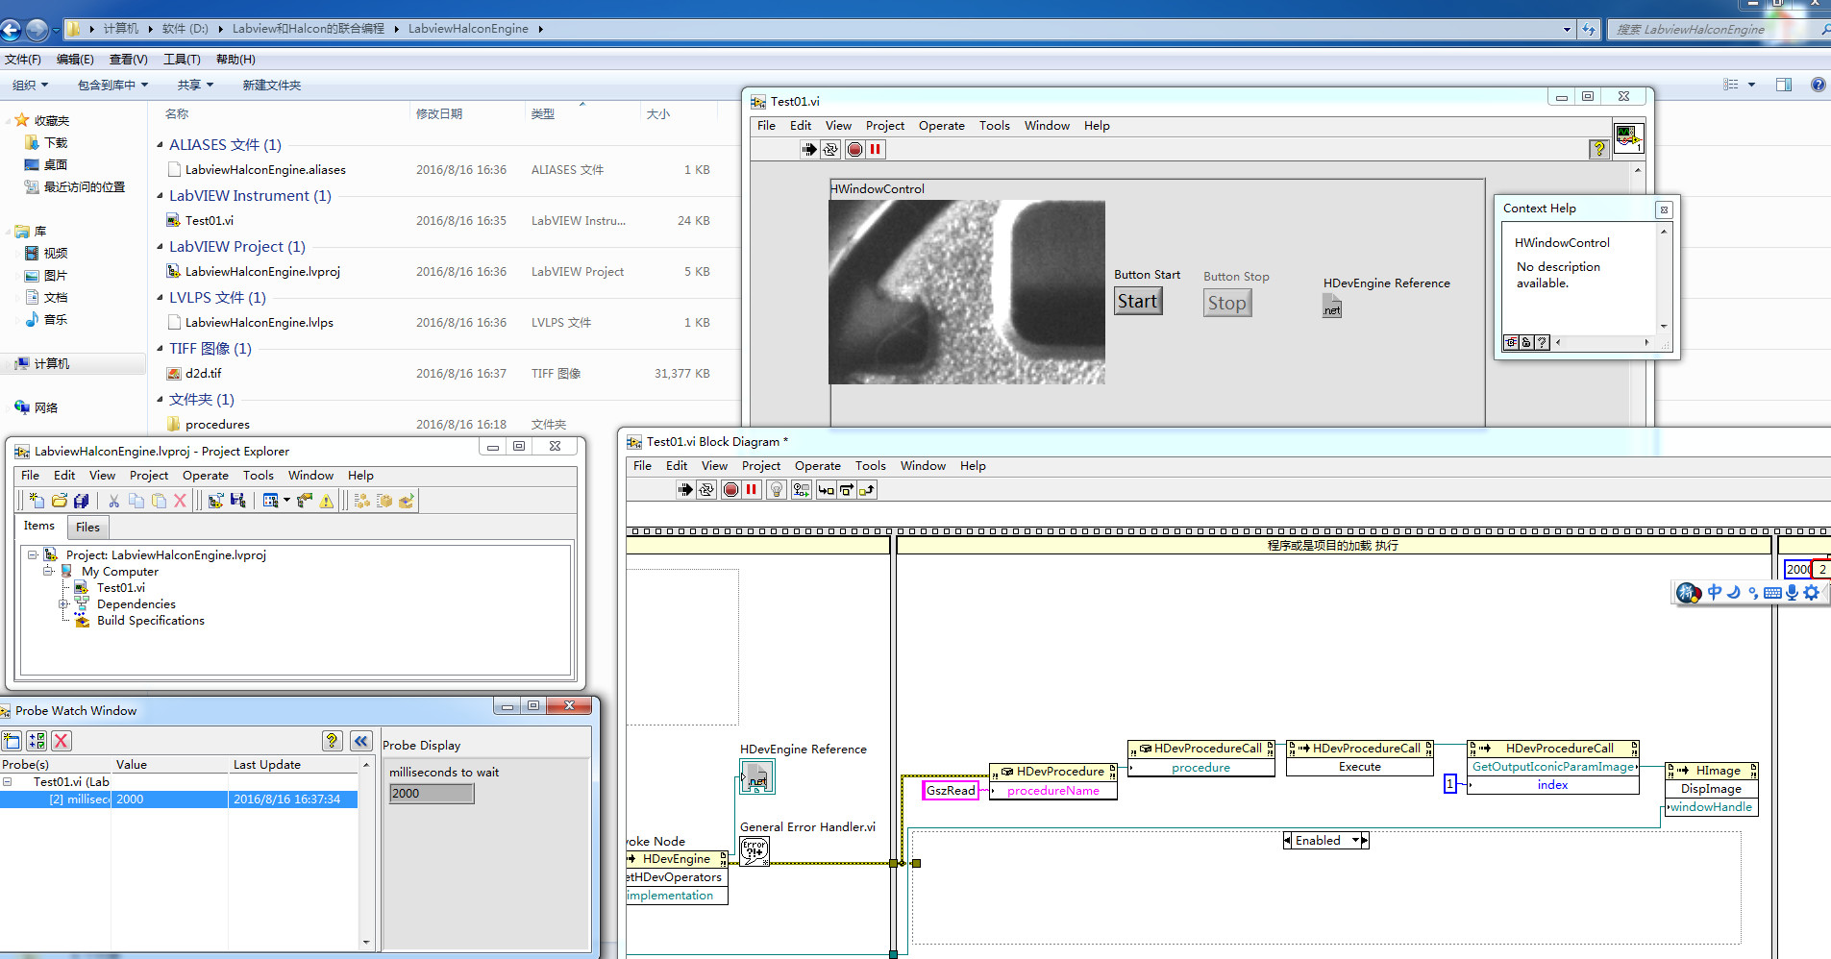Image resolution: width=1831 pixels, height=959 pixels.
Task: Open Tools menu in Test01.vi front panel
Action: [995, 126]
